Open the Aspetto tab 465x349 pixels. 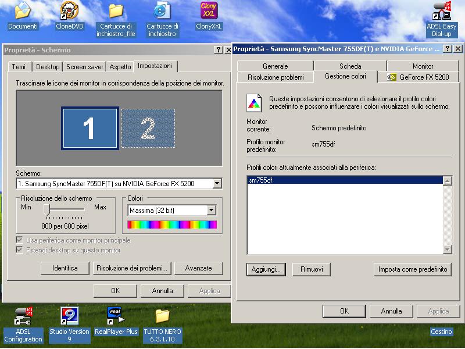[x=120, y=67]
